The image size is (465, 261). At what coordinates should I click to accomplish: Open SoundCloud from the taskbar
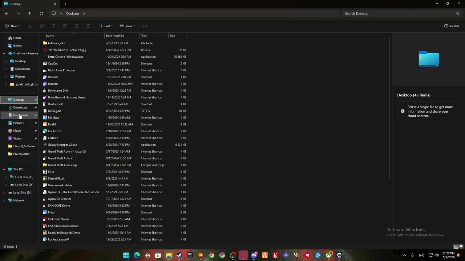[201, 255]
